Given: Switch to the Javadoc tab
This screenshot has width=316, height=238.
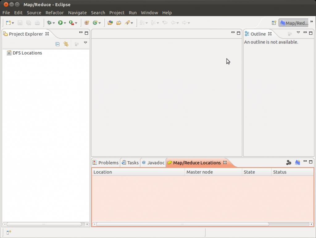Looking at the screenshot, I should coord(153,163).
